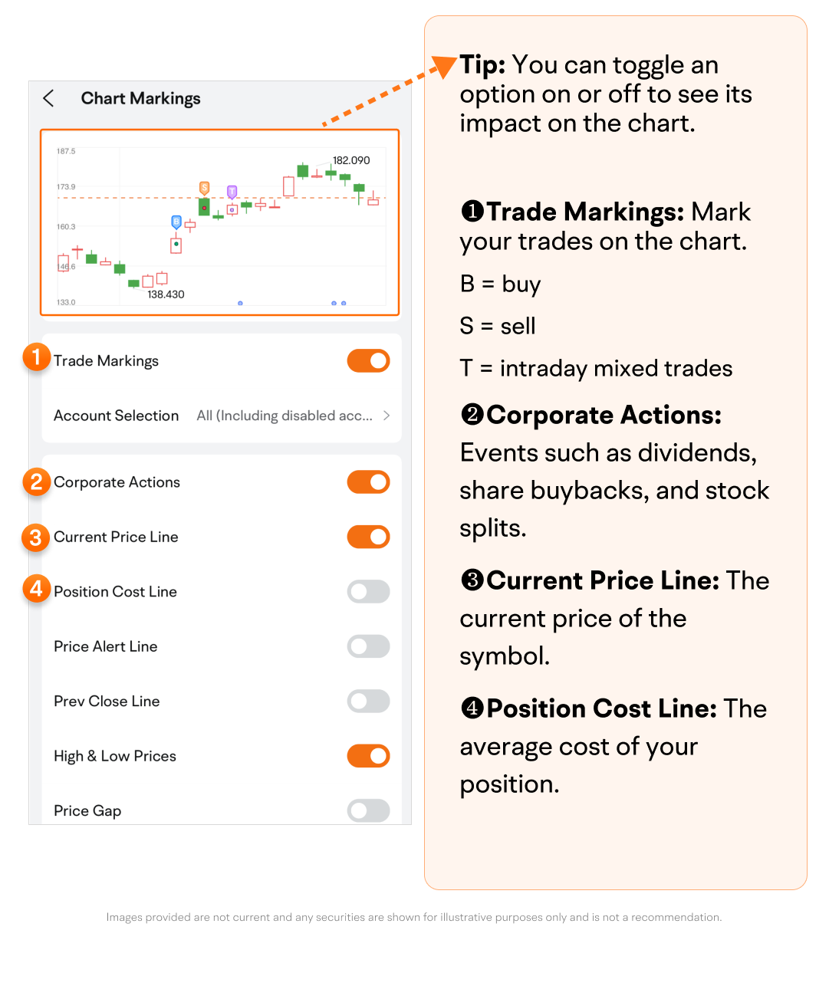Tap the back arrow in Chart Markings
This screenshot has width=829, height=986.
[x=49, y=98]
